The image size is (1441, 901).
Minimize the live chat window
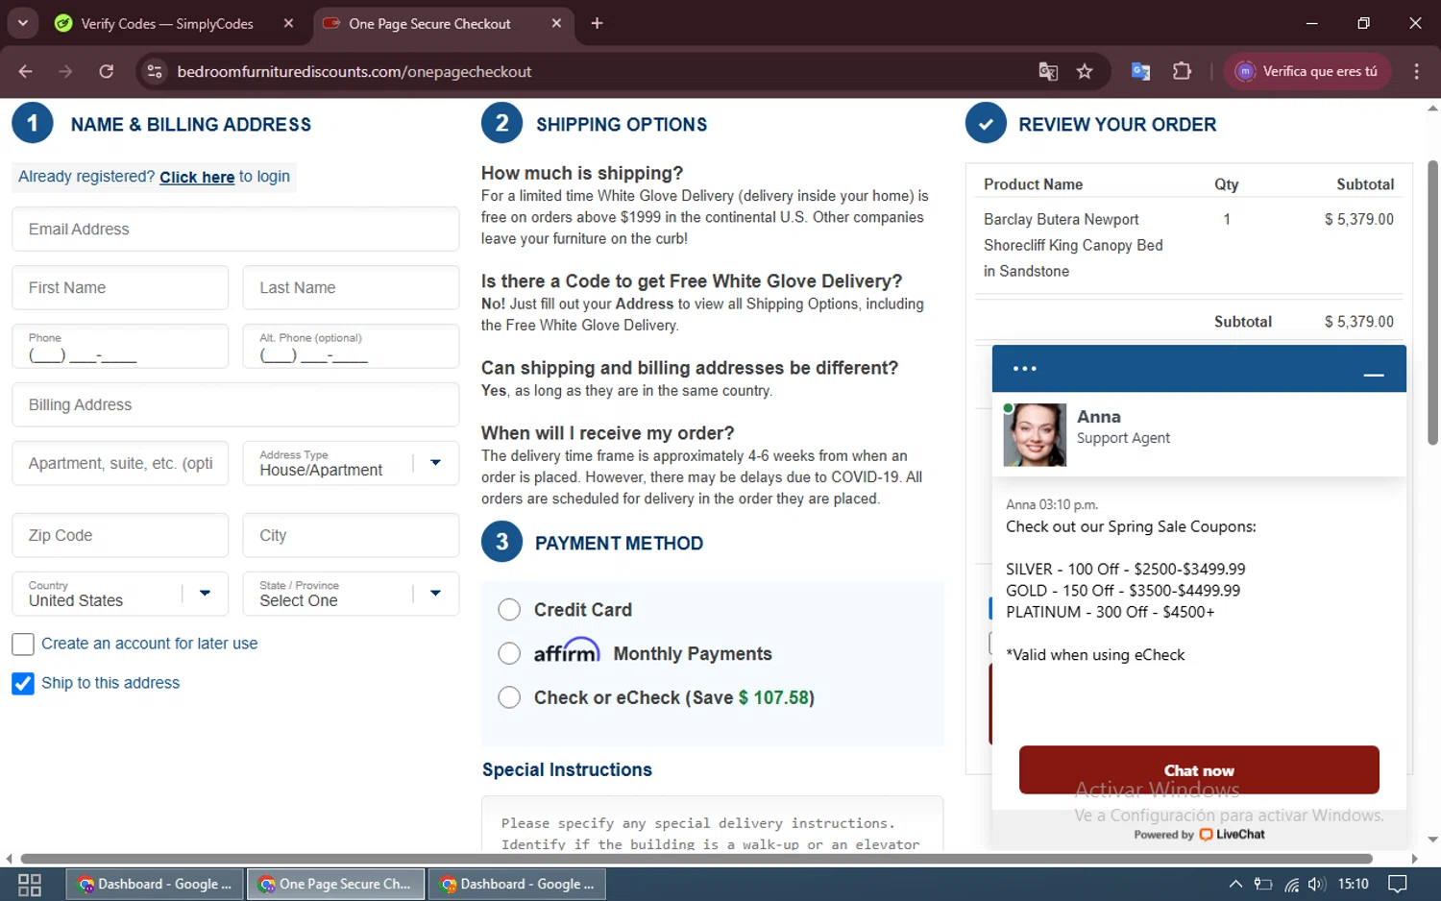[x=1374, y=375]
